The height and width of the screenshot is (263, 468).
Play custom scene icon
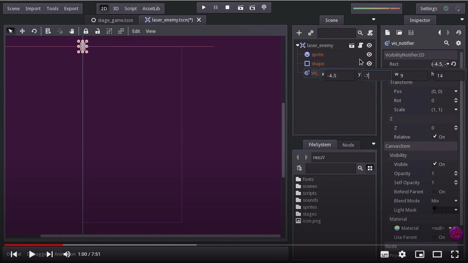pyautogui.click(x=252, y=7)
